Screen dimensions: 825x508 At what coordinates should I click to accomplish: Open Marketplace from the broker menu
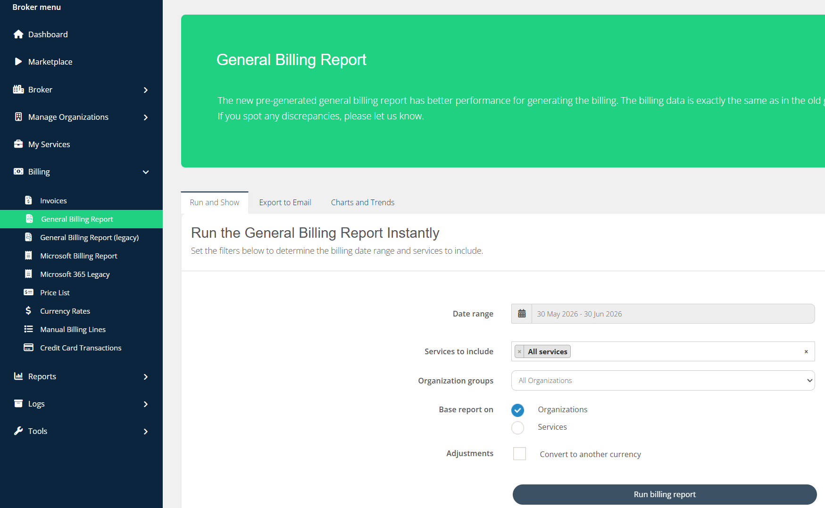pyautogui.click(x=50, y=62)
